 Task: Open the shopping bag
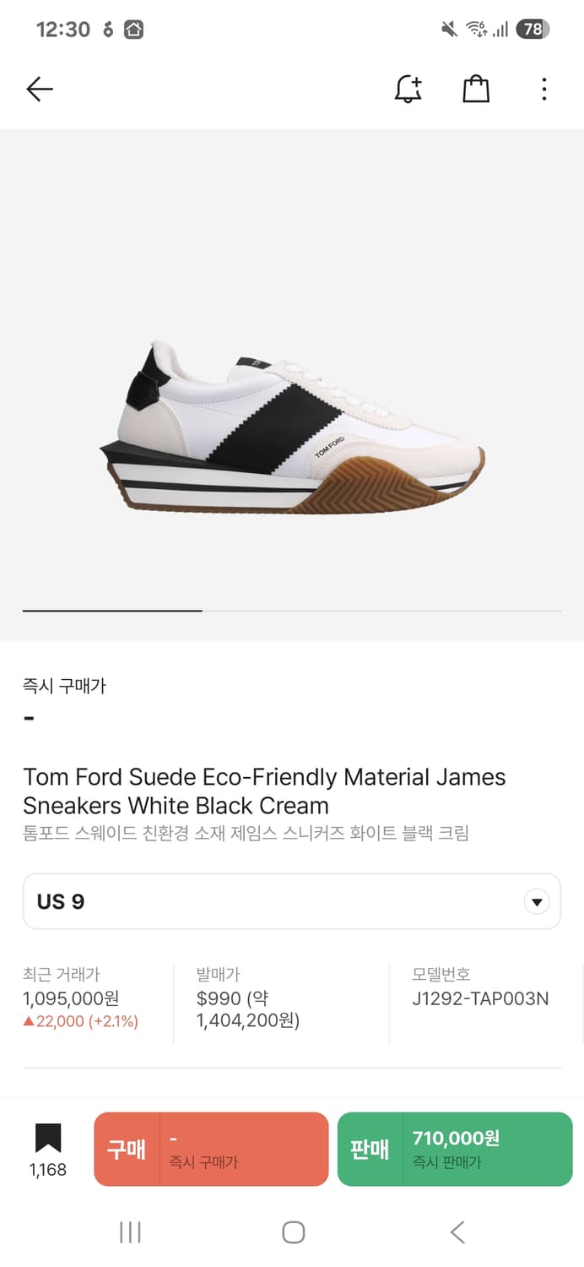476,89
